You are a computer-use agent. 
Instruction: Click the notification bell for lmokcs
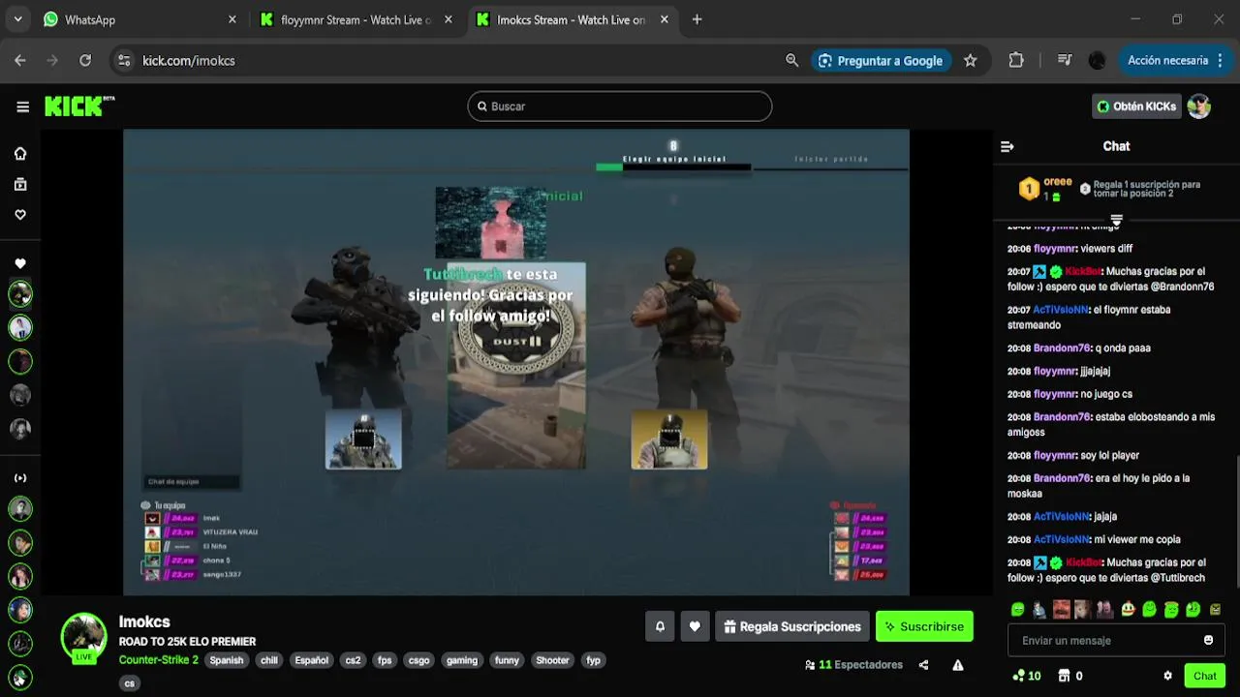coord(660,626)
